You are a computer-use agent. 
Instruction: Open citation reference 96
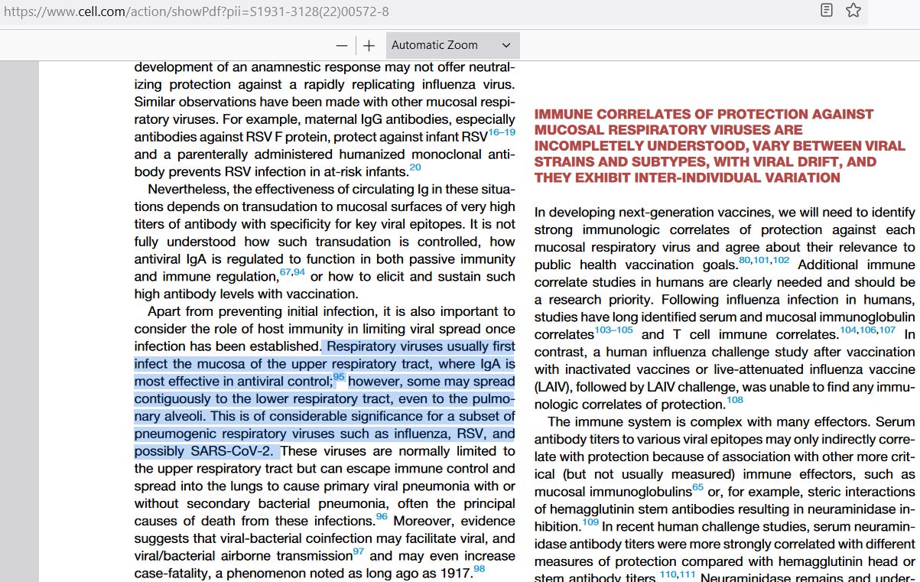(382, 516)
